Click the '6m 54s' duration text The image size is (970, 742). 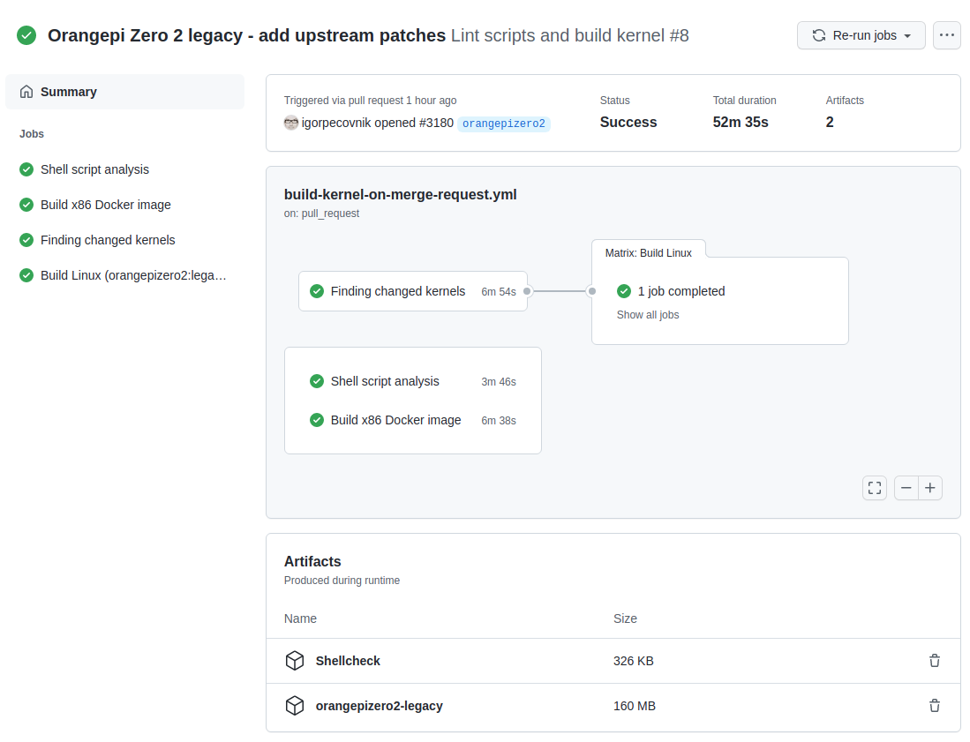(499, 292)
